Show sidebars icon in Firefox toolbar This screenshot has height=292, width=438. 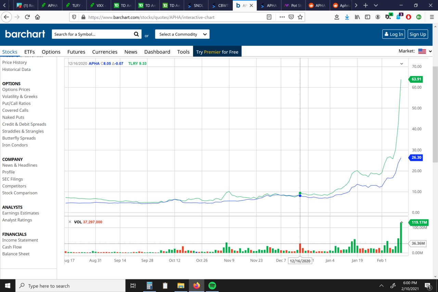click(x=368, y=17)
